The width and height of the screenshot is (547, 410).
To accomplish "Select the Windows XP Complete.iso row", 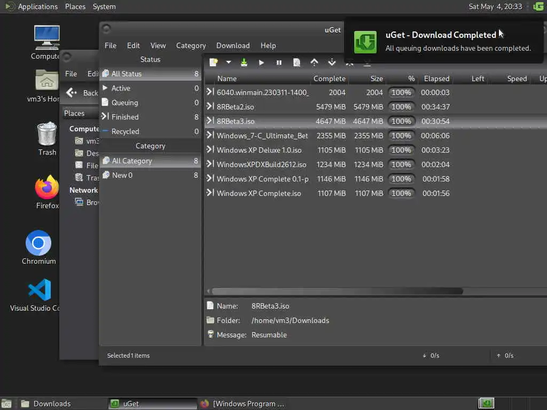I will tap(376, 193).
